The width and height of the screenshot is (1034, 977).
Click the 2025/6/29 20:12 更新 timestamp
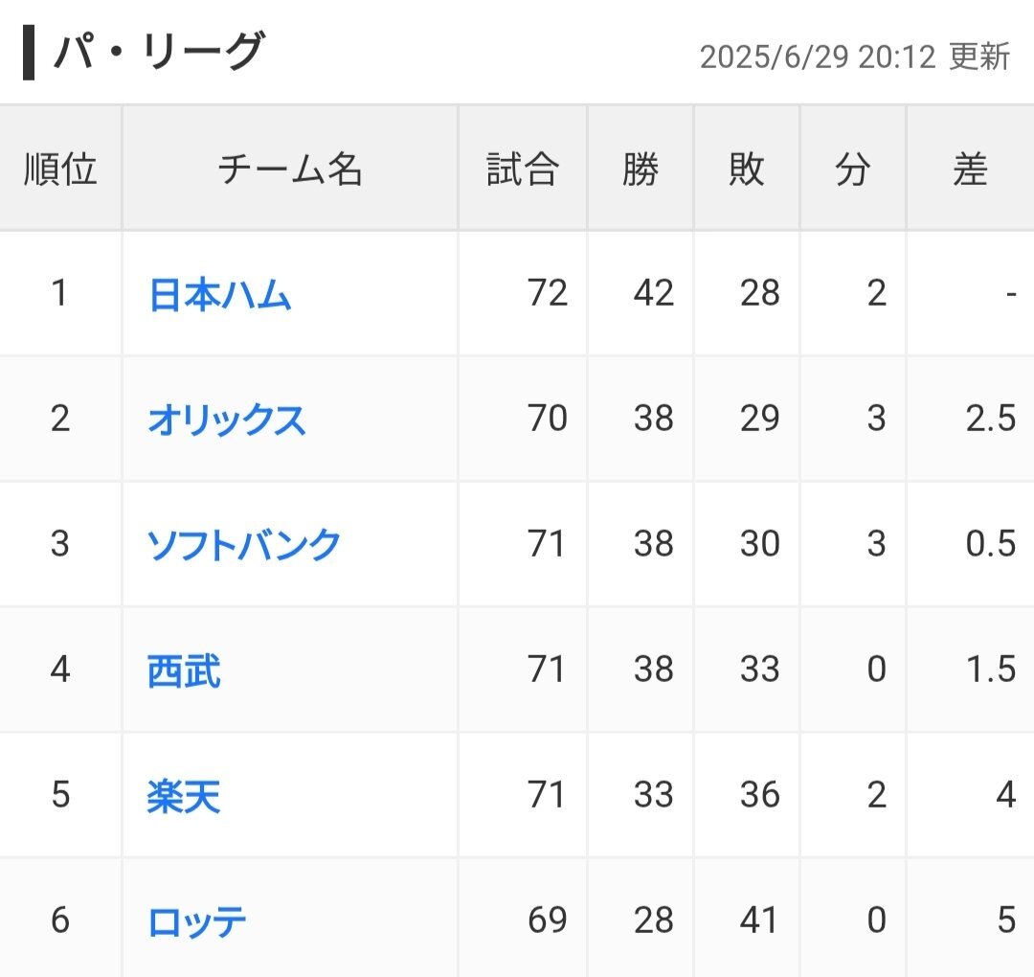[855, 57]
